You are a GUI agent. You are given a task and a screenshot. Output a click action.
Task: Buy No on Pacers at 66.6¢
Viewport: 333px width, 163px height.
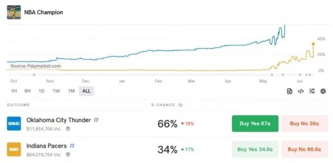[x=305, y=150]
